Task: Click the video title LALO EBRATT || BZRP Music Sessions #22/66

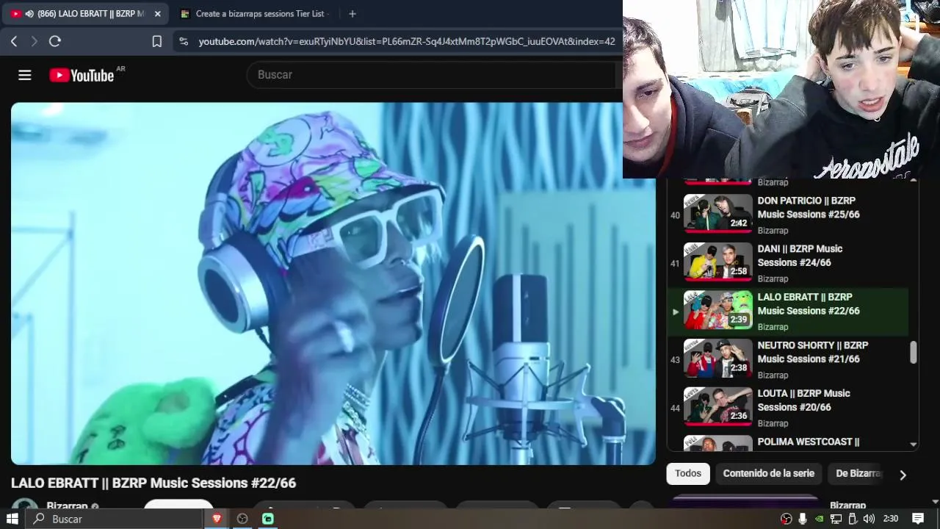Action: [x=153, y=483]
